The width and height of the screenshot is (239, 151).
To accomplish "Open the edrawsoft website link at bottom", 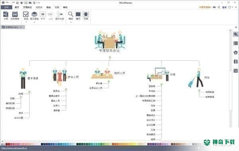I will pos(14,148).
